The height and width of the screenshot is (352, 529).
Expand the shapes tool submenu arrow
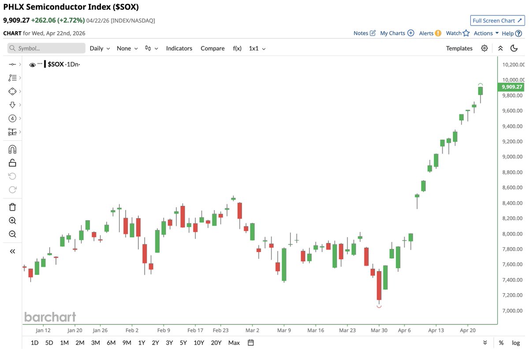[20, 91]
